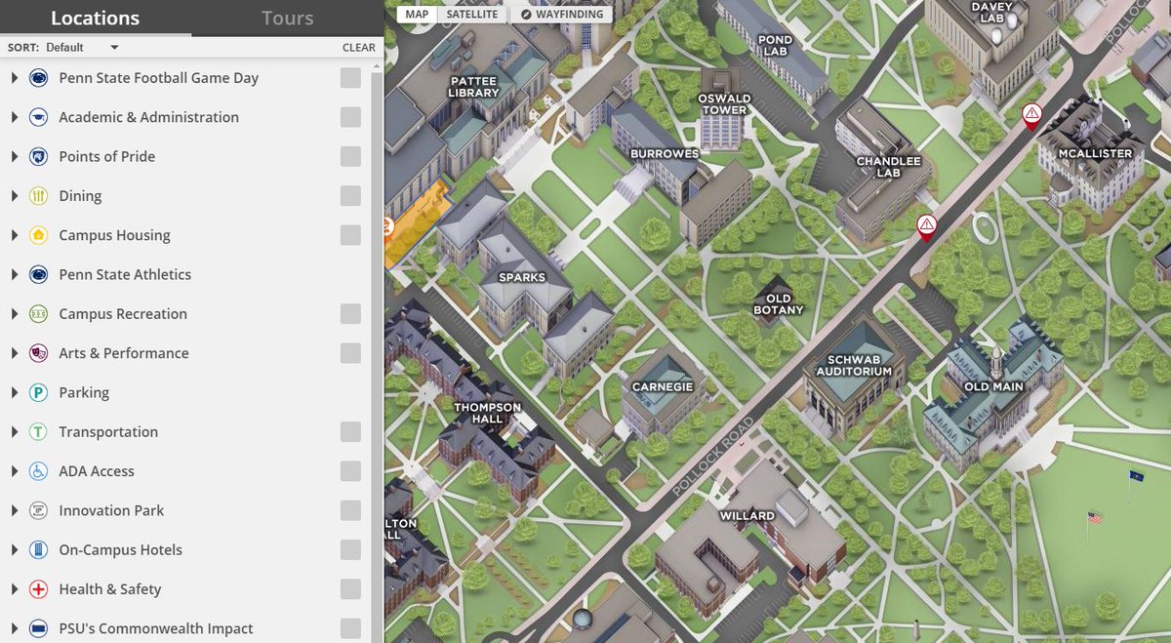
Task: Click the round marker at the map's bottom edge
Action: coord(583,619)
